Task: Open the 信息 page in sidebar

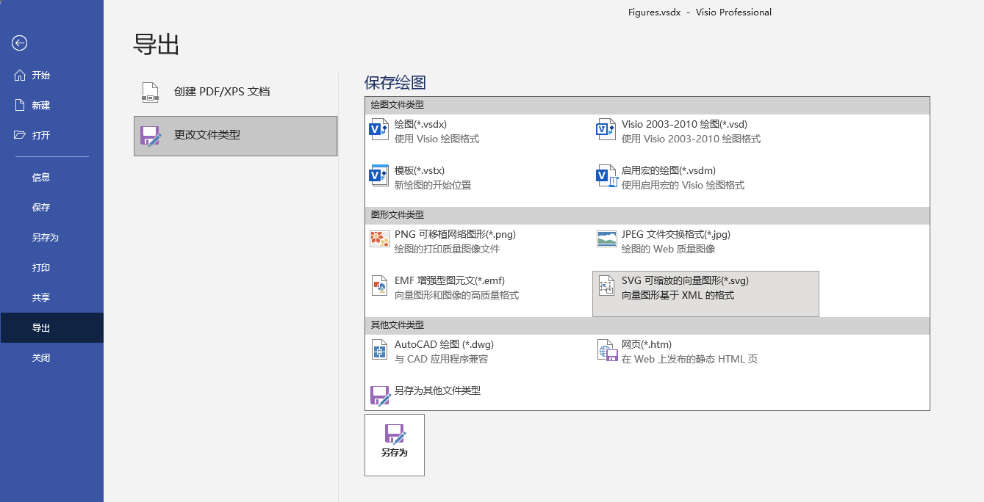Action: (51, 177)
